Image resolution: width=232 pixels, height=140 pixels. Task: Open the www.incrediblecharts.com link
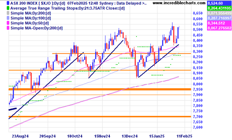click(x=179, y=3)
